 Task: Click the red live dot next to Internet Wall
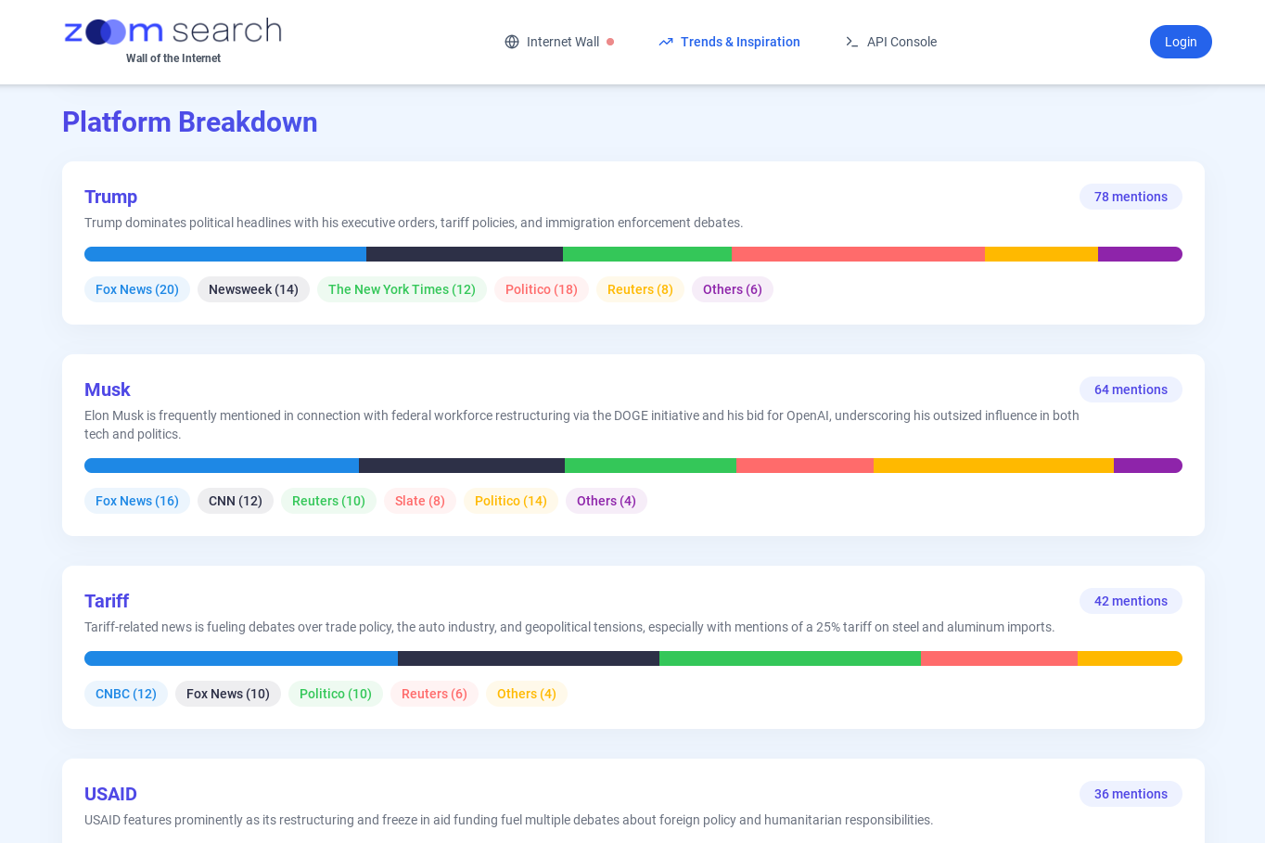click(x=610, y=42)
